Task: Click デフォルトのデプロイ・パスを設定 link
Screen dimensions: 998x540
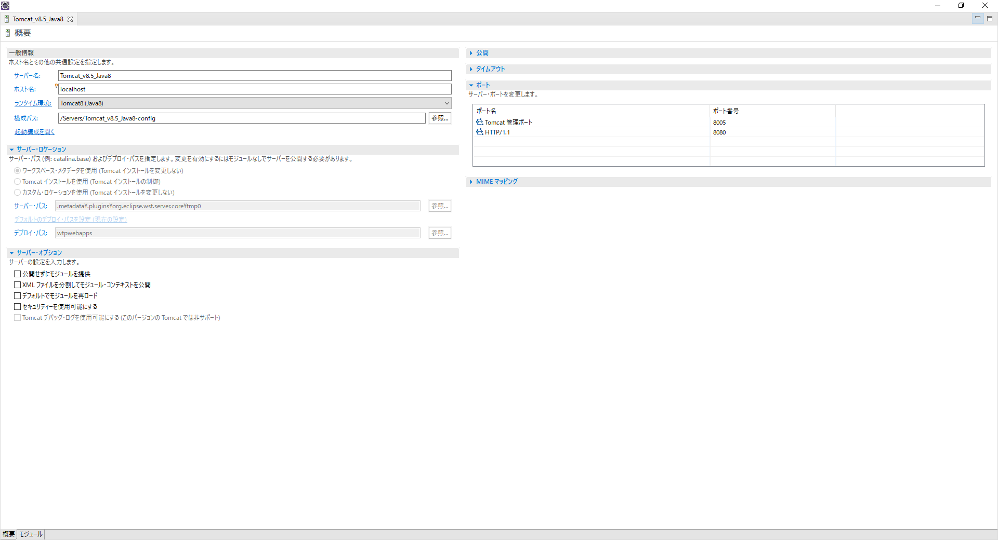Action: click(70, 220)
